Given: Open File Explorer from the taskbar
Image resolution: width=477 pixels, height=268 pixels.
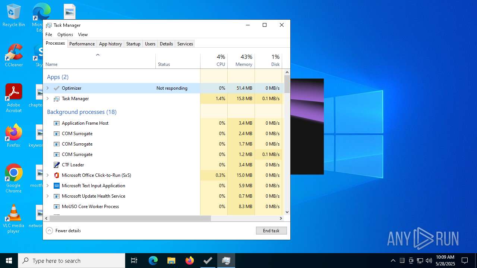Looking at the screenshot, I should tap(171, 261).
